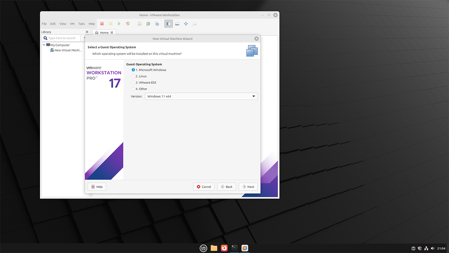Close the Library panel with its X
The height and width of the screenshot is (253, 449).
click(x=87, y=32)
